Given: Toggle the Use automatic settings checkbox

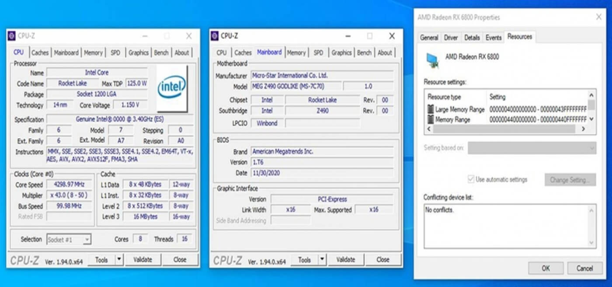Looking at the screenshot, I should coord(471,179).
